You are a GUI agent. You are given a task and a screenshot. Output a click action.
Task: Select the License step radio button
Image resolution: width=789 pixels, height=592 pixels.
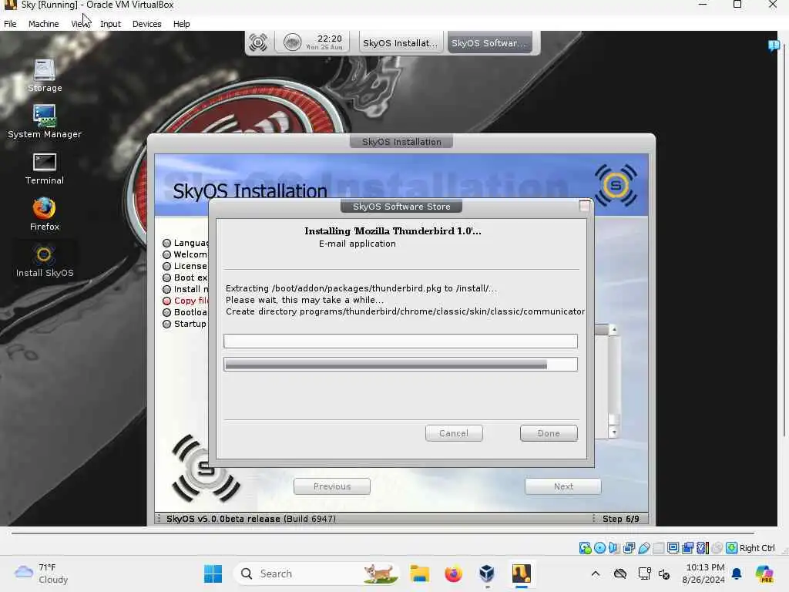pyautogui.click(x=166, y=266)
